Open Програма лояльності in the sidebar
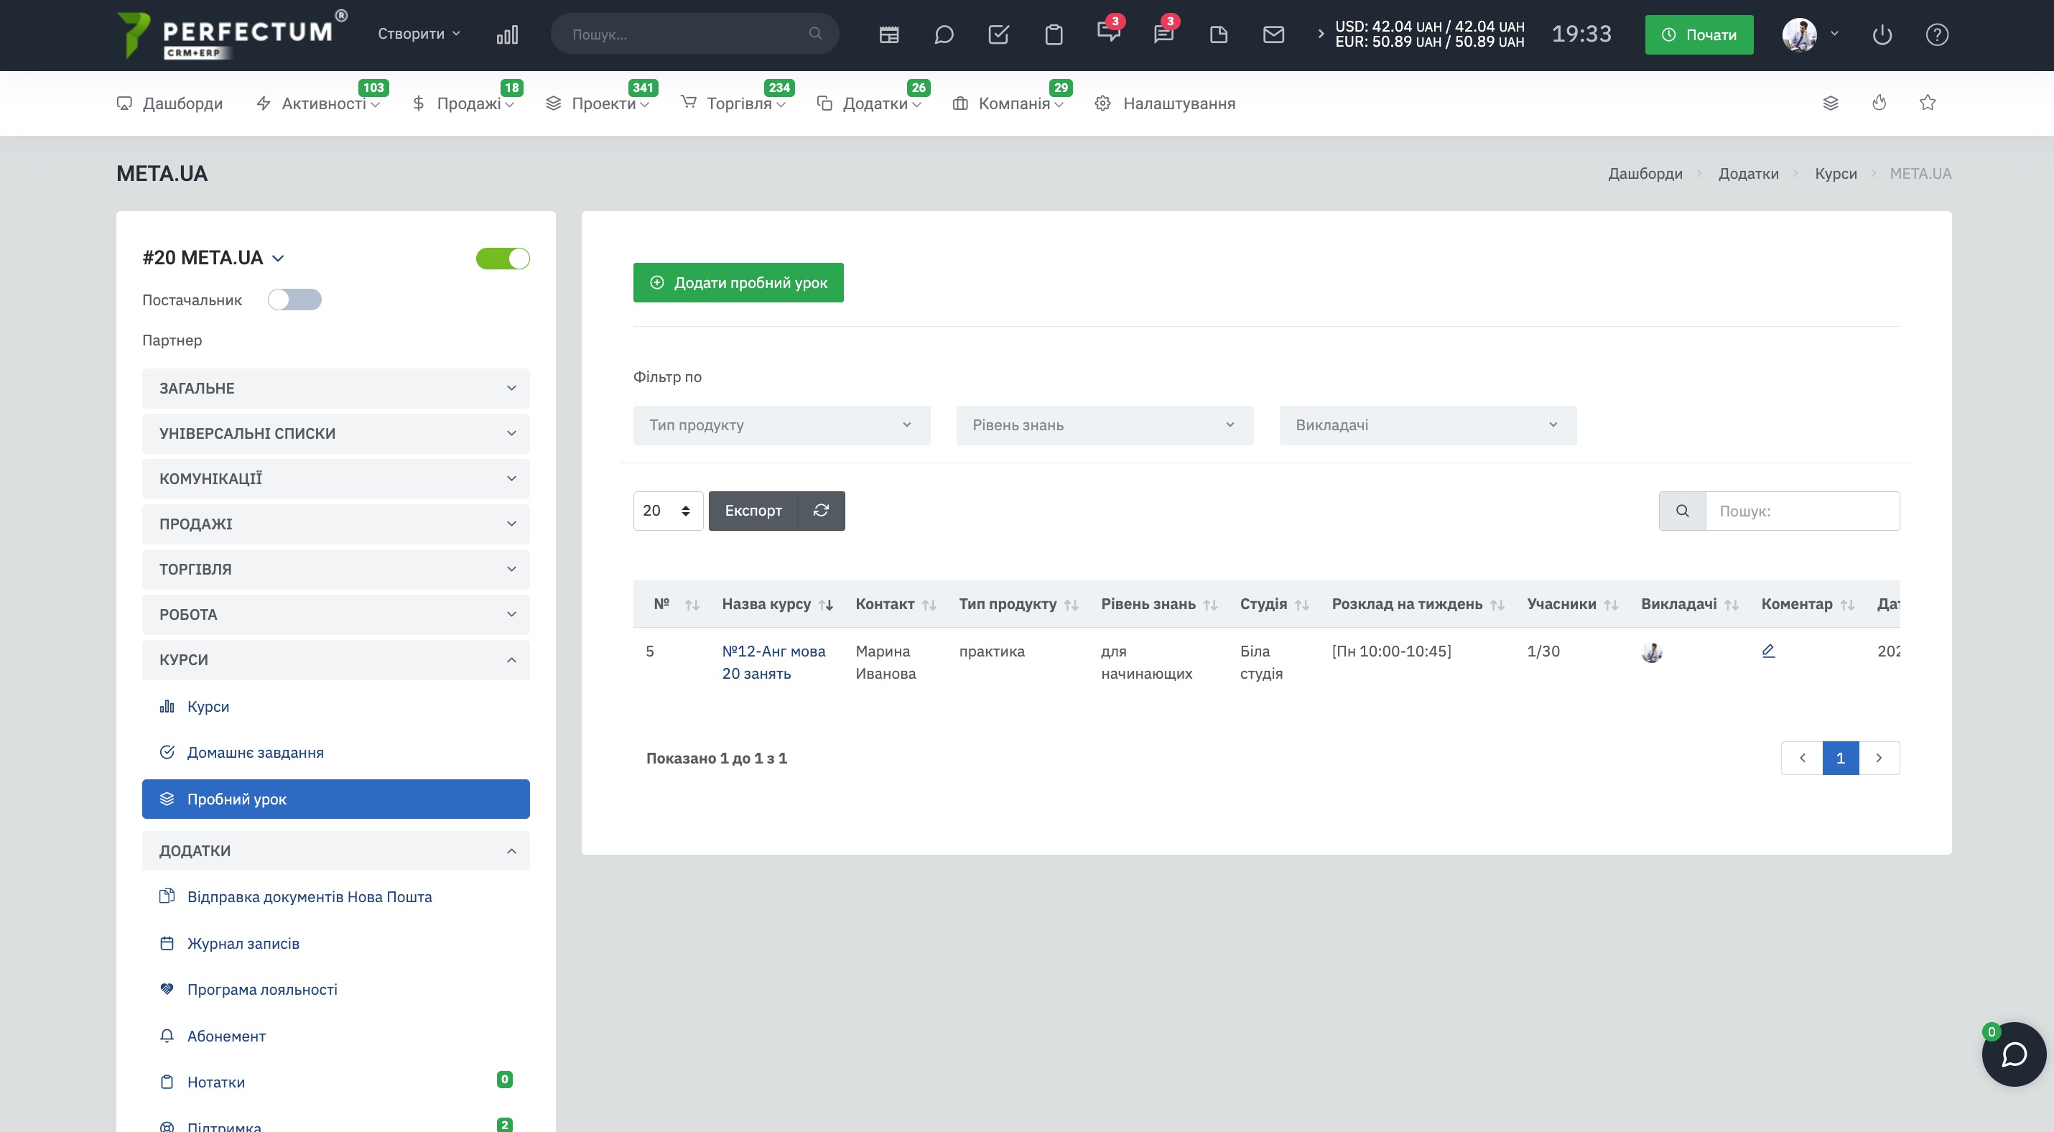This screenshot has height=1132, width=2054. tap(261, 990)
